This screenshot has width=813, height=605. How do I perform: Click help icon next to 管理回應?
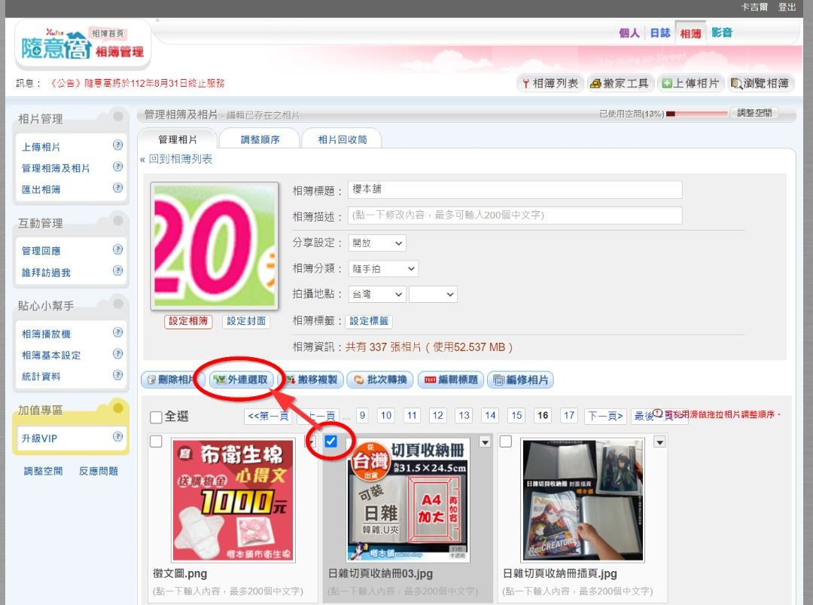point(117,250)
